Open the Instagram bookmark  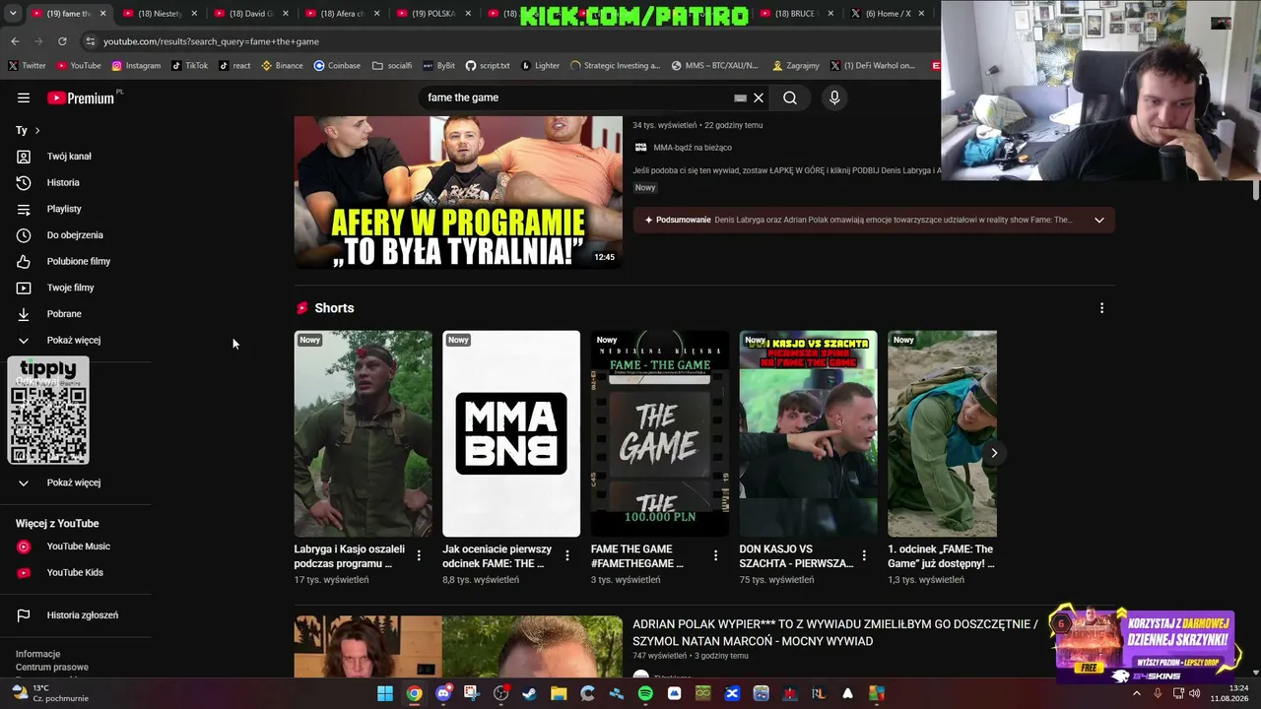136,66
